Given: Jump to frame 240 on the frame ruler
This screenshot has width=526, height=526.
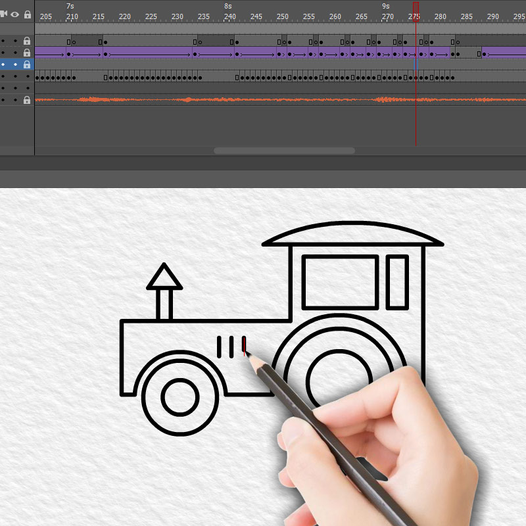Looking at the screenshot, I should tap(229, 16).
